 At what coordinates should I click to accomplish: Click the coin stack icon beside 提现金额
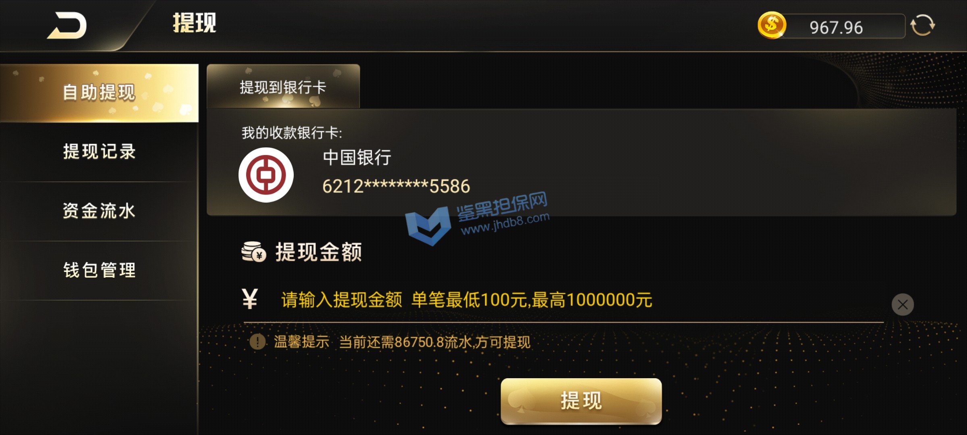coord(253,252)
